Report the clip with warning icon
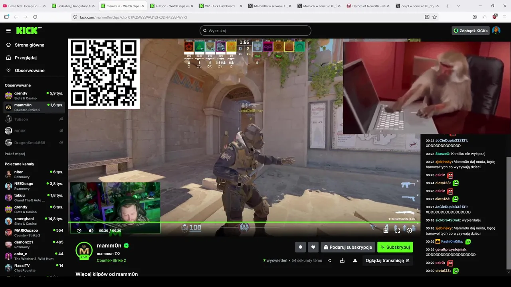Screen dimensions: 511x287 pos(355,261)
